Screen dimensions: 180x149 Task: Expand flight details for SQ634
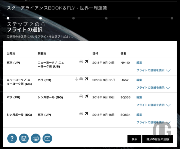[x=153, y=122]
